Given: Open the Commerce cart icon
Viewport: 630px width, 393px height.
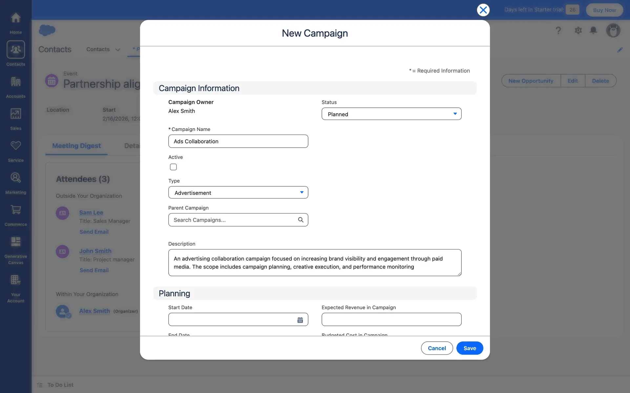Looking at the screenshot, I should click(x=15, y=210).
